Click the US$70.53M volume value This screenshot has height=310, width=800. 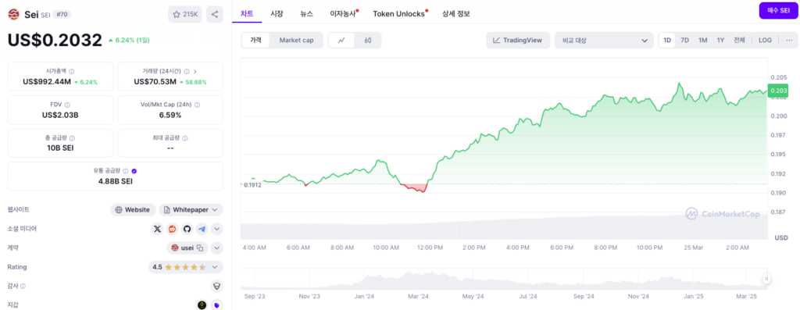tap(155, 81)
